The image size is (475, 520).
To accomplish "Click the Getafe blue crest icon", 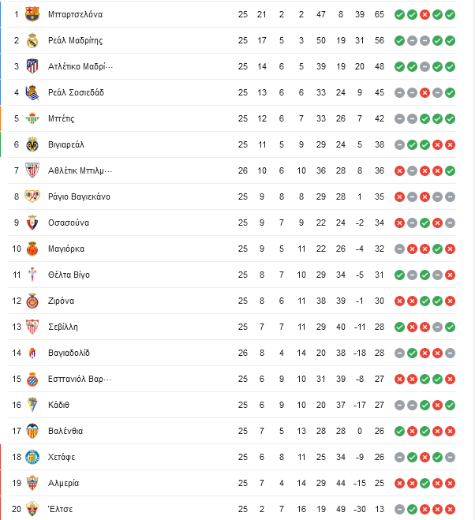I will coord(32,457).
